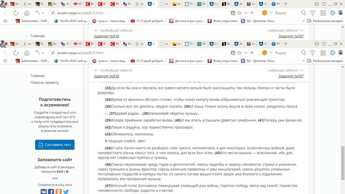Reload the page in the lower browser toolbar
Screen dimensions: 345x194
[x=16, y=53]
